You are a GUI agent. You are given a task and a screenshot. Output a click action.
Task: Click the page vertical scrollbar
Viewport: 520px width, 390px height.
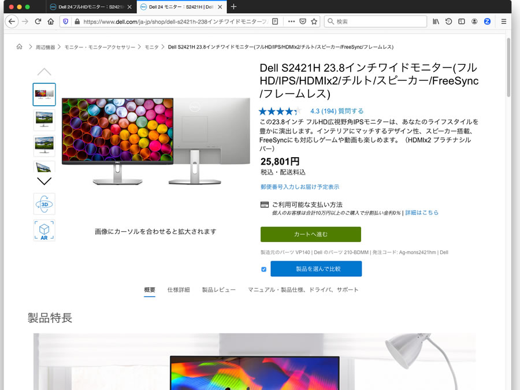(x=508, y=68)
